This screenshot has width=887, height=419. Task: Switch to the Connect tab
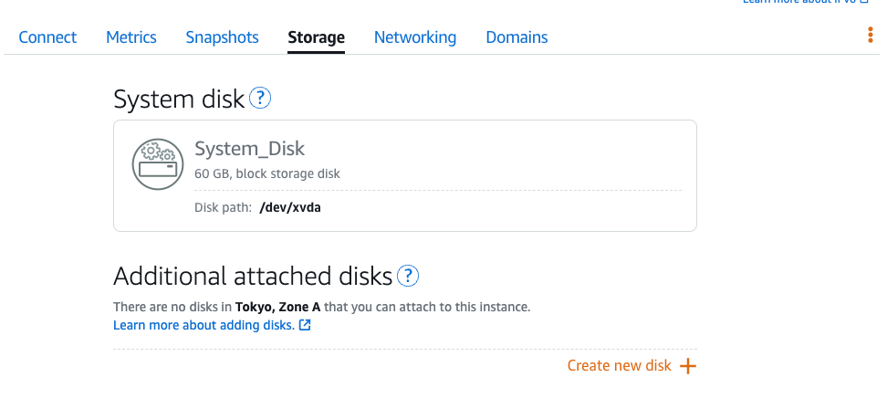pos(47,37)
